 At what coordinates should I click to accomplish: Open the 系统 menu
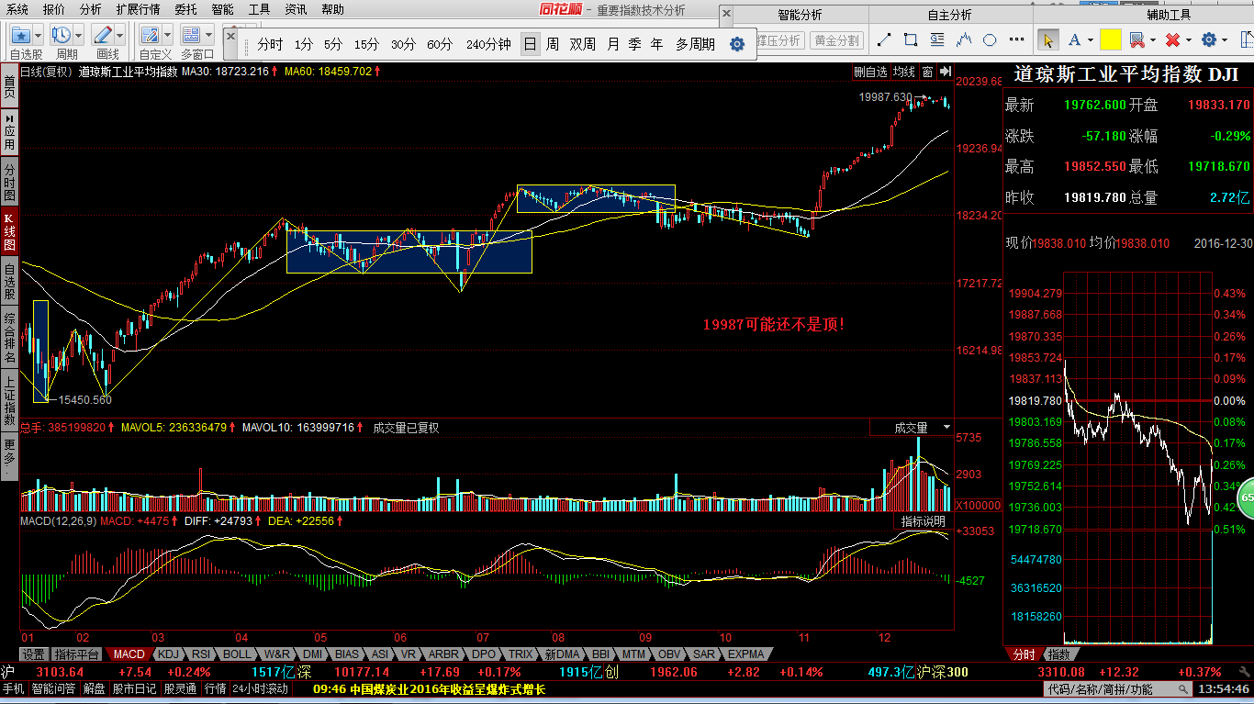17,9
